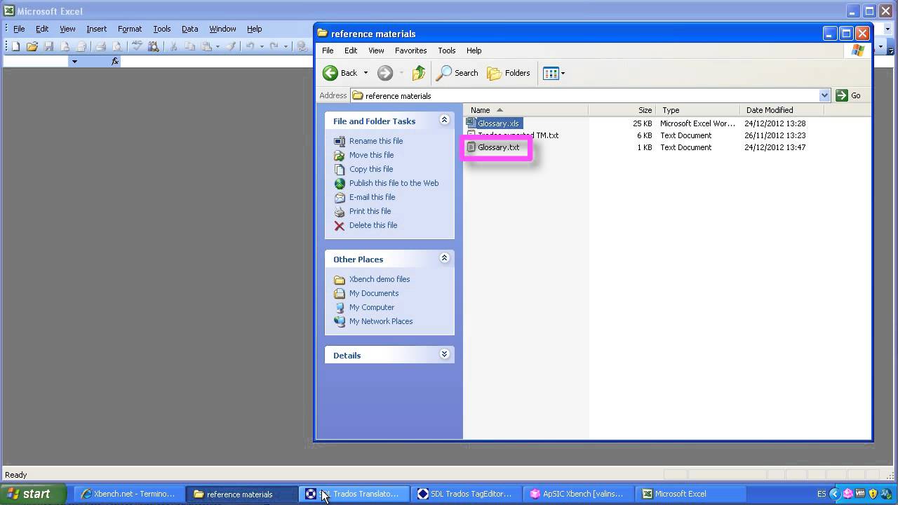Open the Address bar dropdown in Explorer
This screenshot has width=898, height=505.
(x=825, y=95)
